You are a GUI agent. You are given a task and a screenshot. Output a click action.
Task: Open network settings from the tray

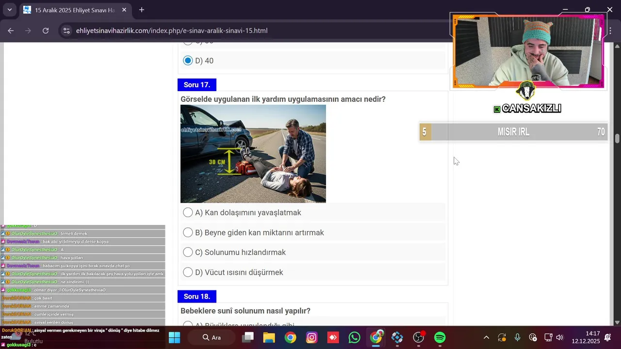click(x=548, y=337)
